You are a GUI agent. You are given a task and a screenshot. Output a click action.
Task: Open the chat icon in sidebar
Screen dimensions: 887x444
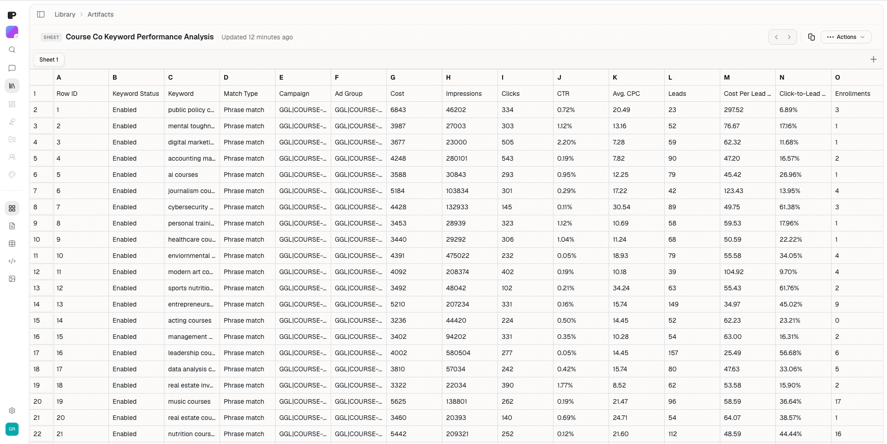(12, 68)
